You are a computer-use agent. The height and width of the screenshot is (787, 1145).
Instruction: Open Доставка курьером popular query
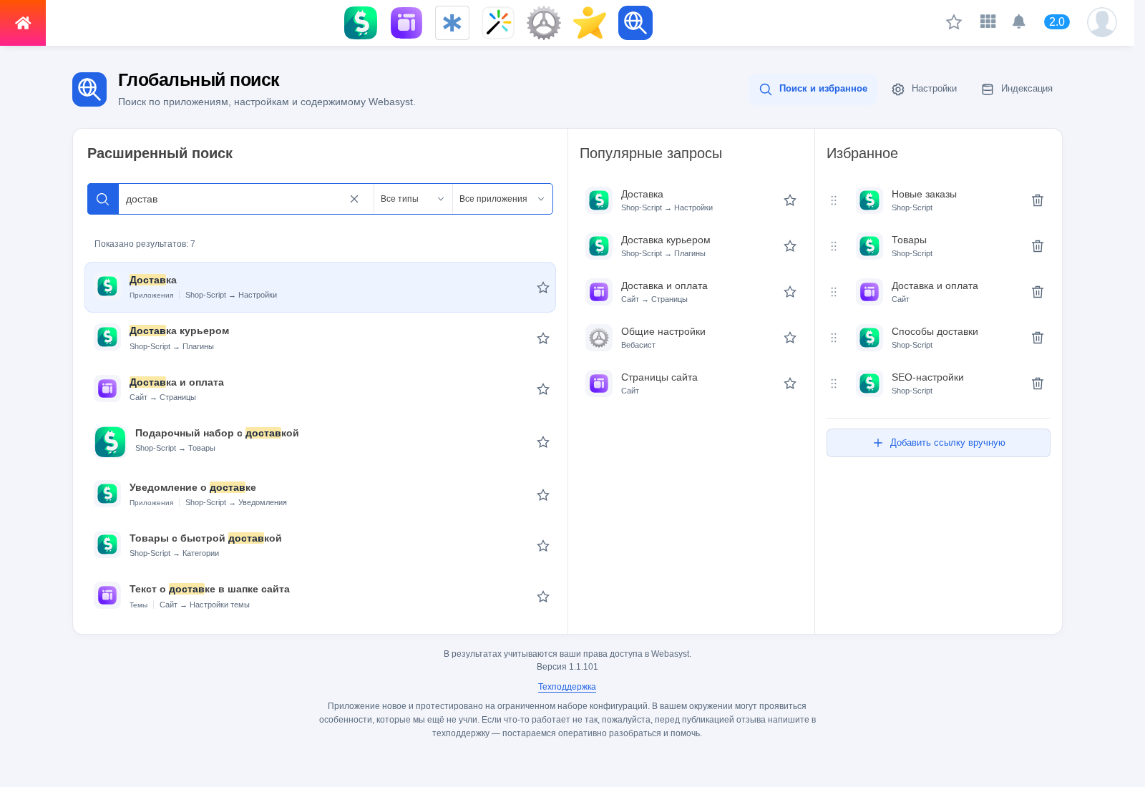click(691, 246)
